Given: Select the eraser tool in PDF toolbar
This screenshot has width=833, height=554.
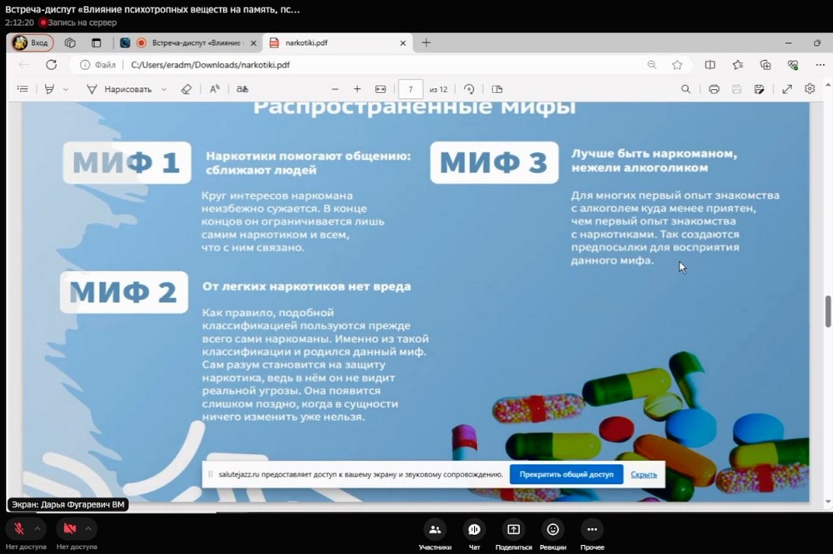Looking at the screenshot, I should click(x=187, y=89).
